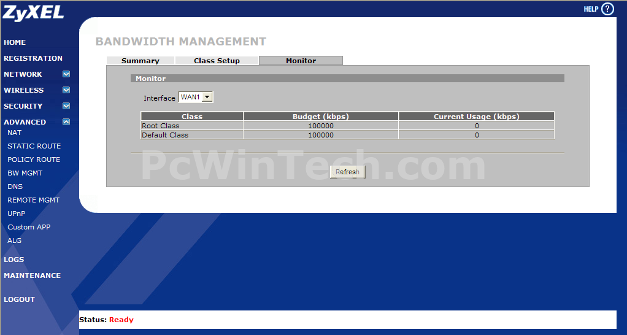Open the POLICY ROUTE page
Viewport: 627px width, 335px height.
(x=34, y=160)
